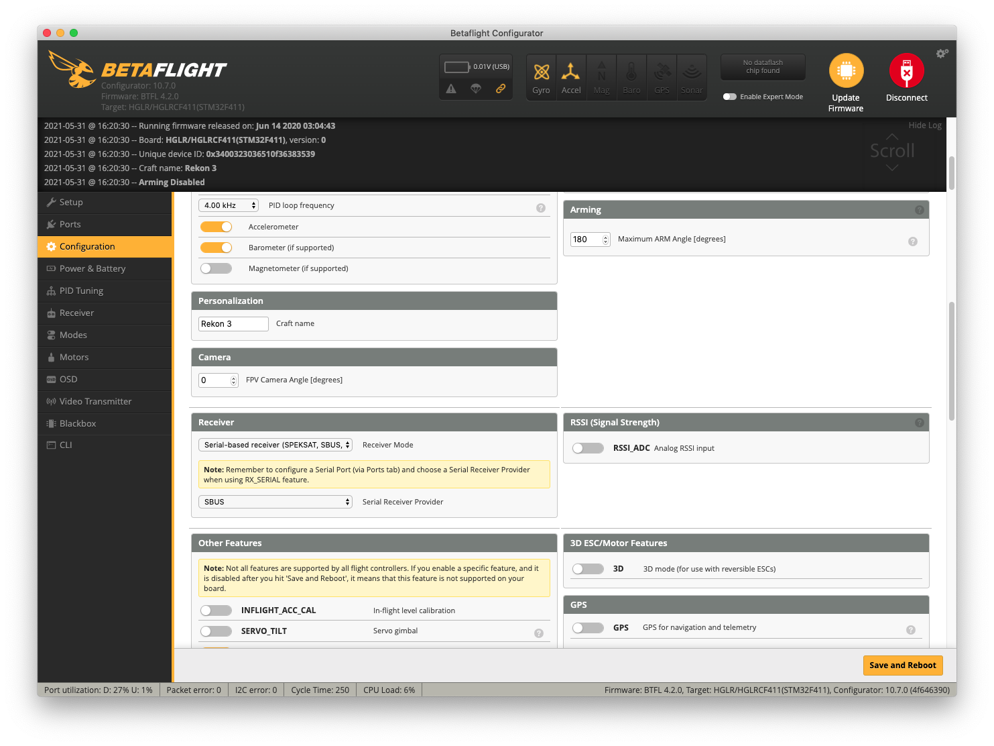Select the Configuration tab
The image size is (994, 746).
click(105, 247)
